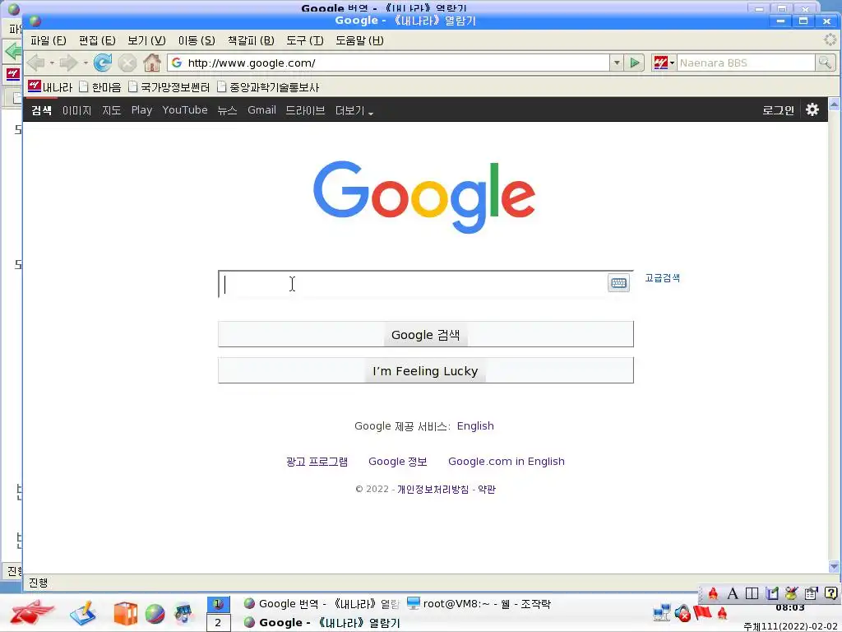
Task: Go forward with the toolbar forward arrow
Action: pyautogui.click(x=68, y=63)
